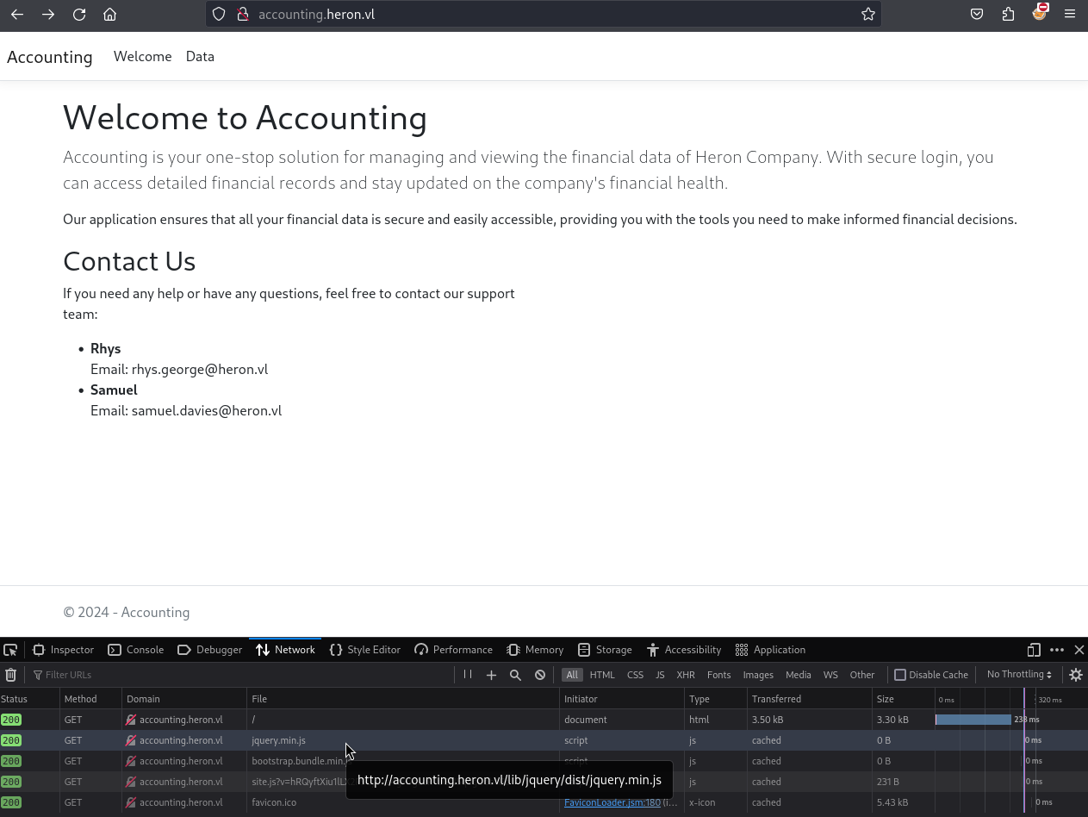The height and width of the screenshot is (817, 1088).
Task: Pause recording network log
Action: tap(468, 675)
